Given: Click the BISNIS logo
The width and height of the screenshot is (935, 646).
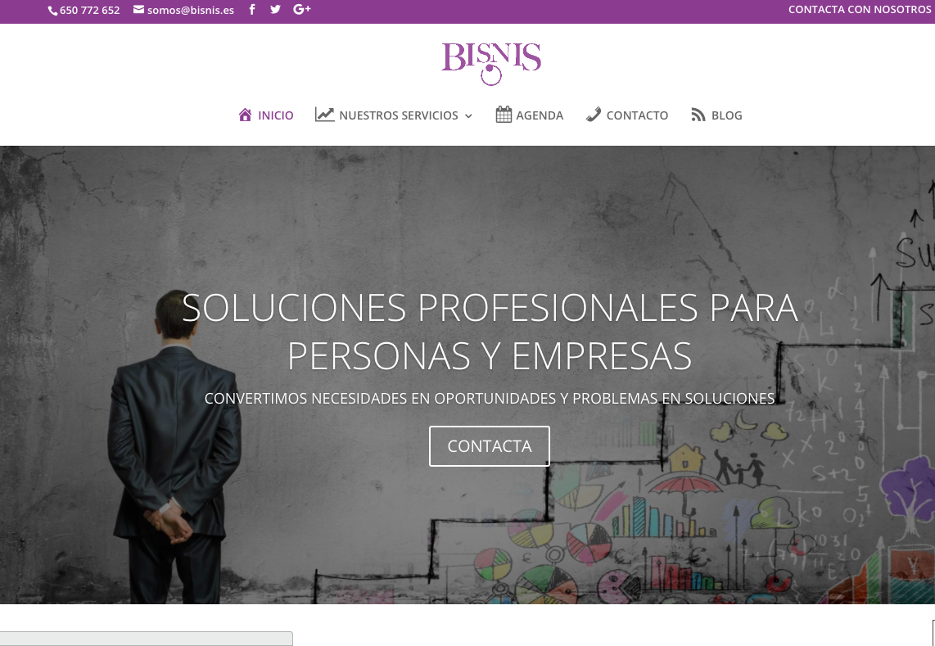Looking at the screenshot, I should point(491,63).
